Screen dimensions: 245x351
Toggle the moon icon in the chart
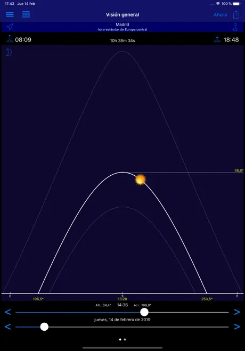9,52
